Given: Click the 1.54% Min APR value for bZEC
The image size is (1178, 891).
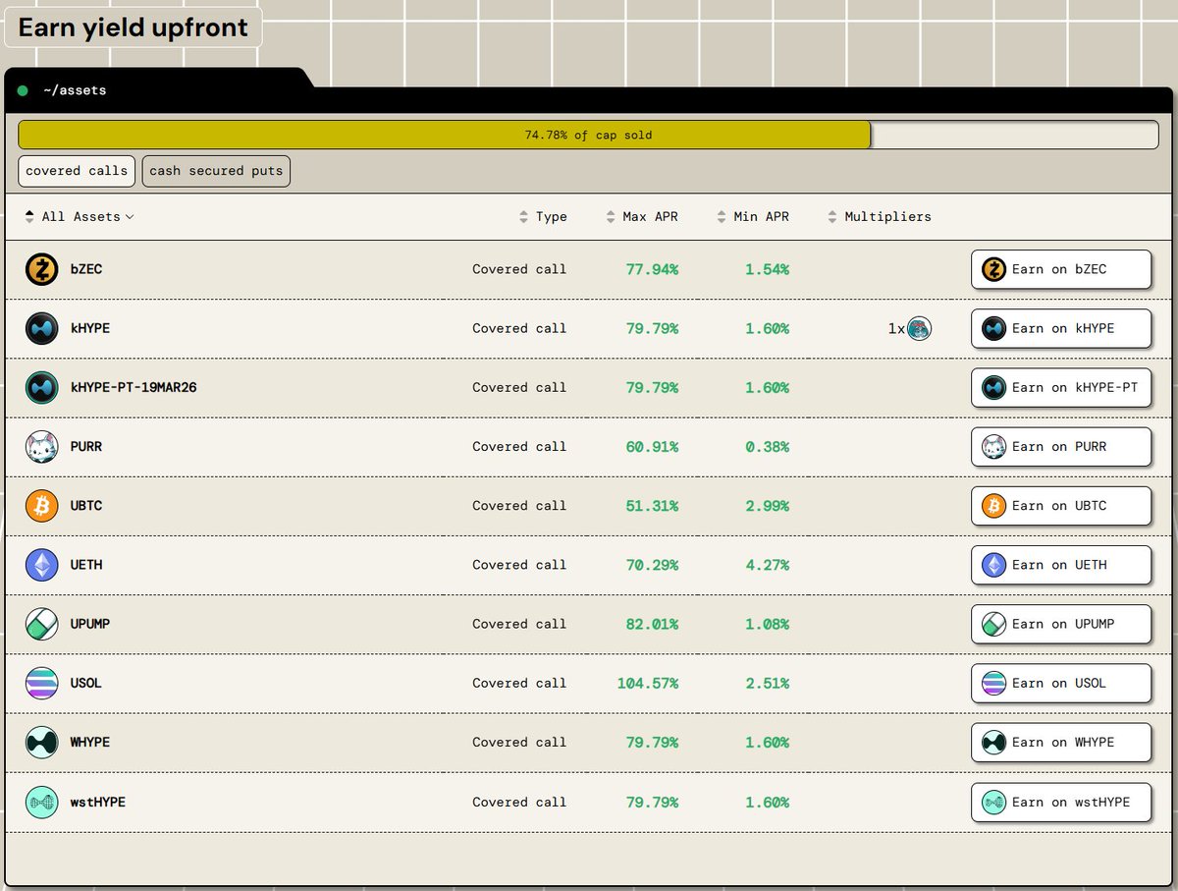Looking at the screenshot, I should click(x=767, y=269).
